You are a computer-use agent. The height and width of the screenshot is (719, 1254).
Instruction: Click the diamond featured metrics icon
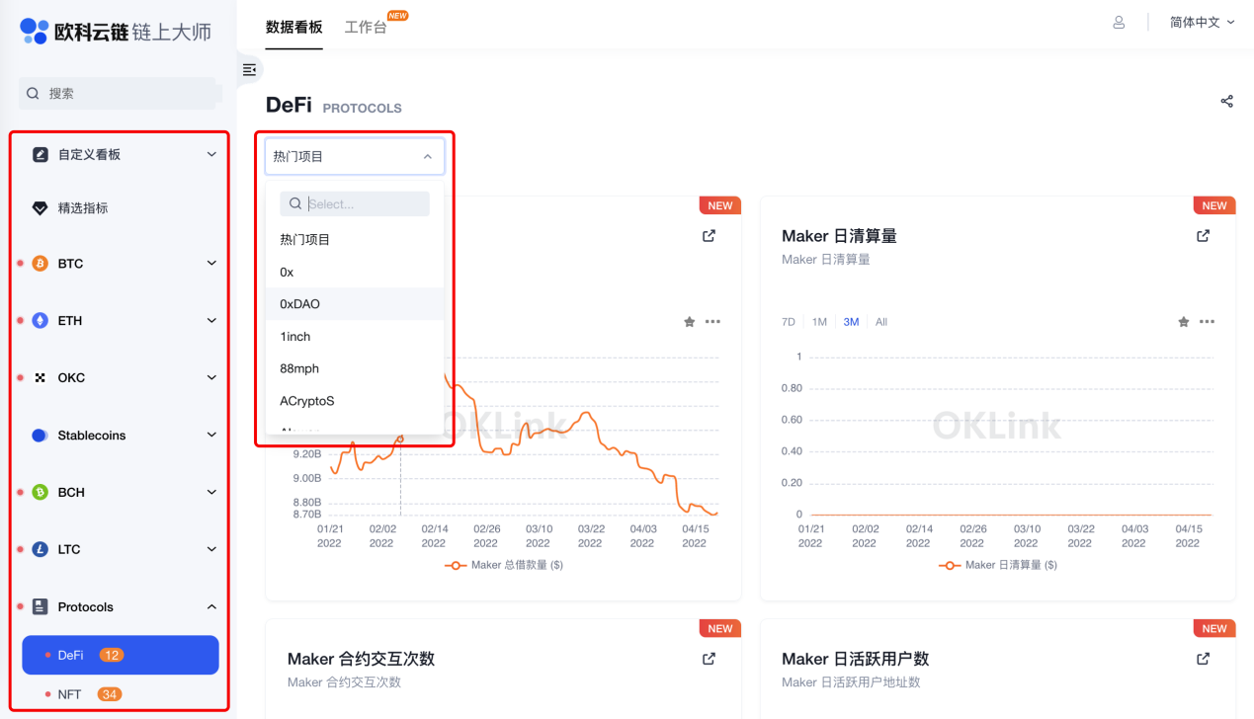point(40,208)
